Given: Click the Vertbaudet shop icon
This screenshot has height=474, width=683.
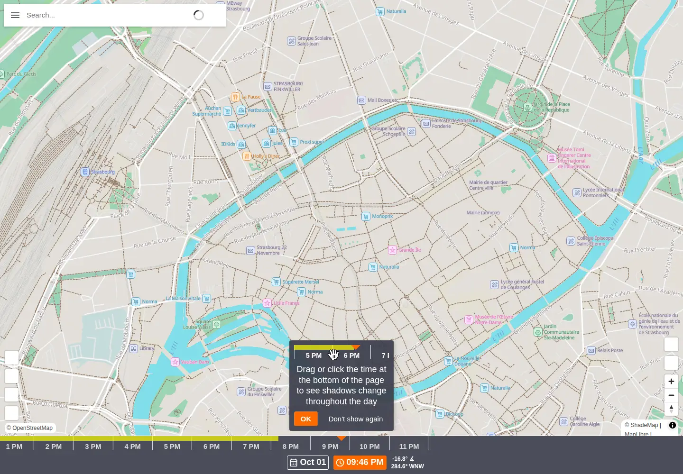Looking at the screenshot, I should point(241,110).
